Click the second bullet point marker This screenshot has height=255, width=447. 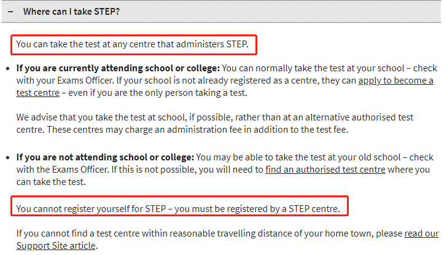[x=8, y=158]
